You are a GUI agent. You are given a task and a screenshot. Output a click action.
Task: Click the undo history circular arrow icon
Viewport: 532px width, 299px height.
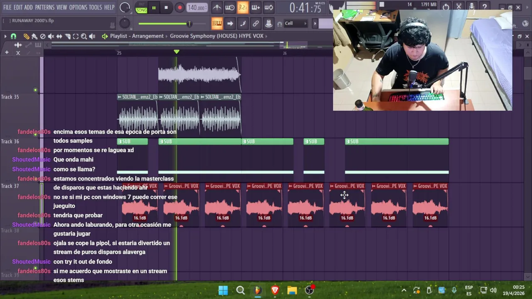tap(446, 7)
